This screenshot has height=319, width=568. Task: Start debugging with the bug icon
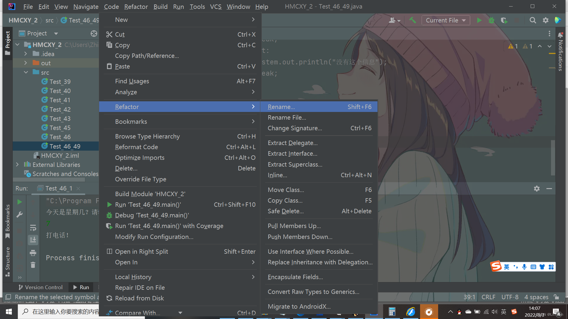(491, 20)
